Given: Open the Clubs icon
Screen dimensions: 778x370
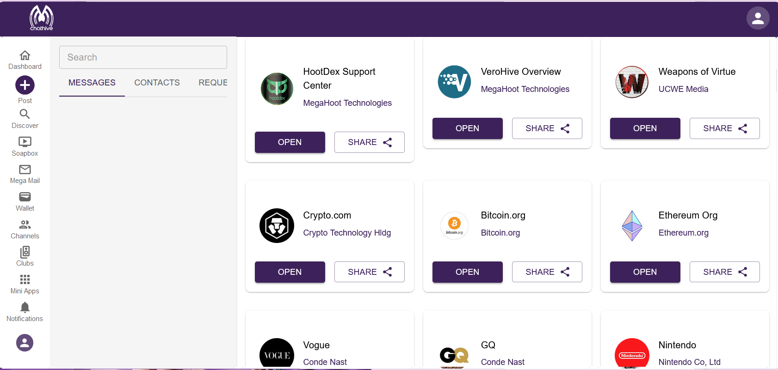Looking at the screenshot, I should 25,252.
